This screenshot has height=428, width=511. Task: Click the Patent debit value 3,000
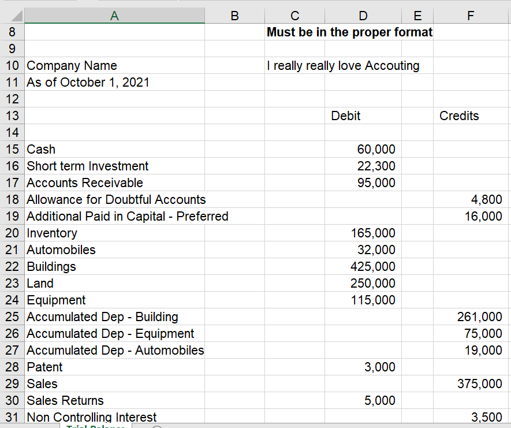click(363, 367)
